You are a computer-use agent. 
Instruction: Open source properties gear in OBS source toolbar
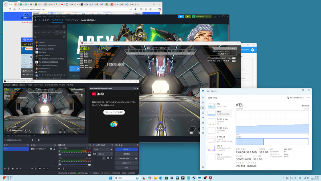33,140
